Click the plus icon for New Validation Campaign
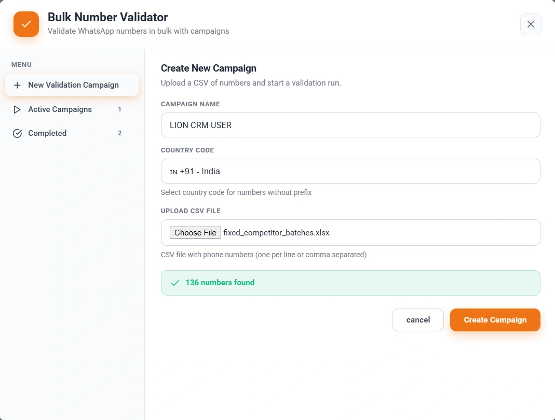 [x=17, y=85]
